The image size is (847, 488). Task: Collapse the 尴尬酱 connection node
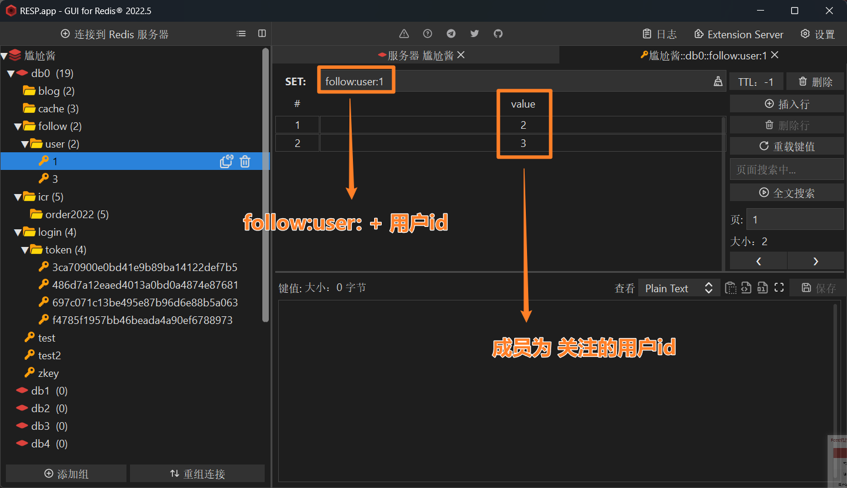pyautogui.click(x=4, y=56)
